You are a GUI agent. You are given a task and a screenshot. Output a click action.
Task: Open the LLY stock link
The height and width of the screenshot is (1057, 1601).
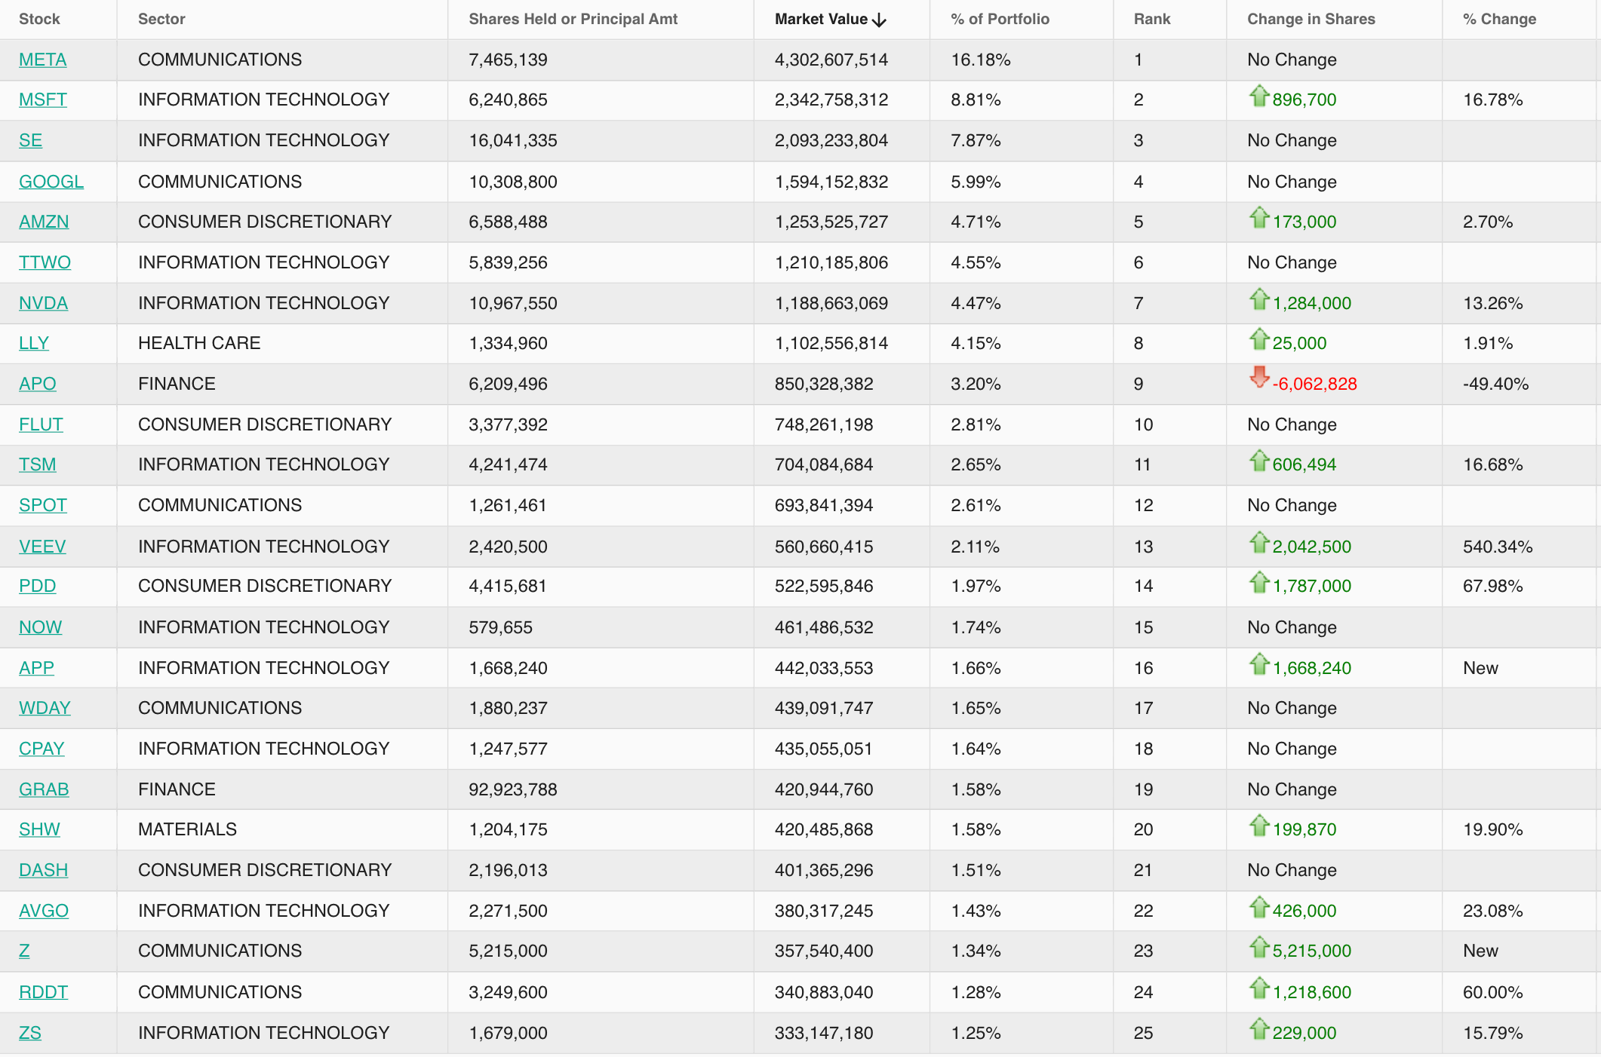click(34, 343)
